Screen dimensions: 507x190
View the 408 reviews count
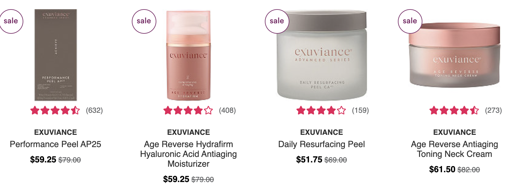tap(227, 110)
